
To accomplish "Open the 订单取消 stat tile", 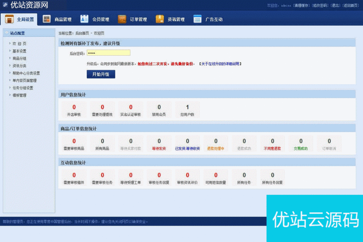I will click(x=329, y=144).
